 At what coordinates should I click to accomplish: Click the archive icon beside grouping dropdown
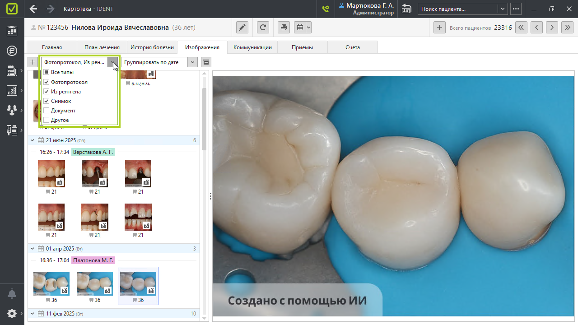206,62
